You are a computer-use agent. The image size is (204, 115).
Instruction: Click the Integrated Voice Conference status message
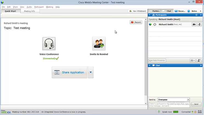64,112
